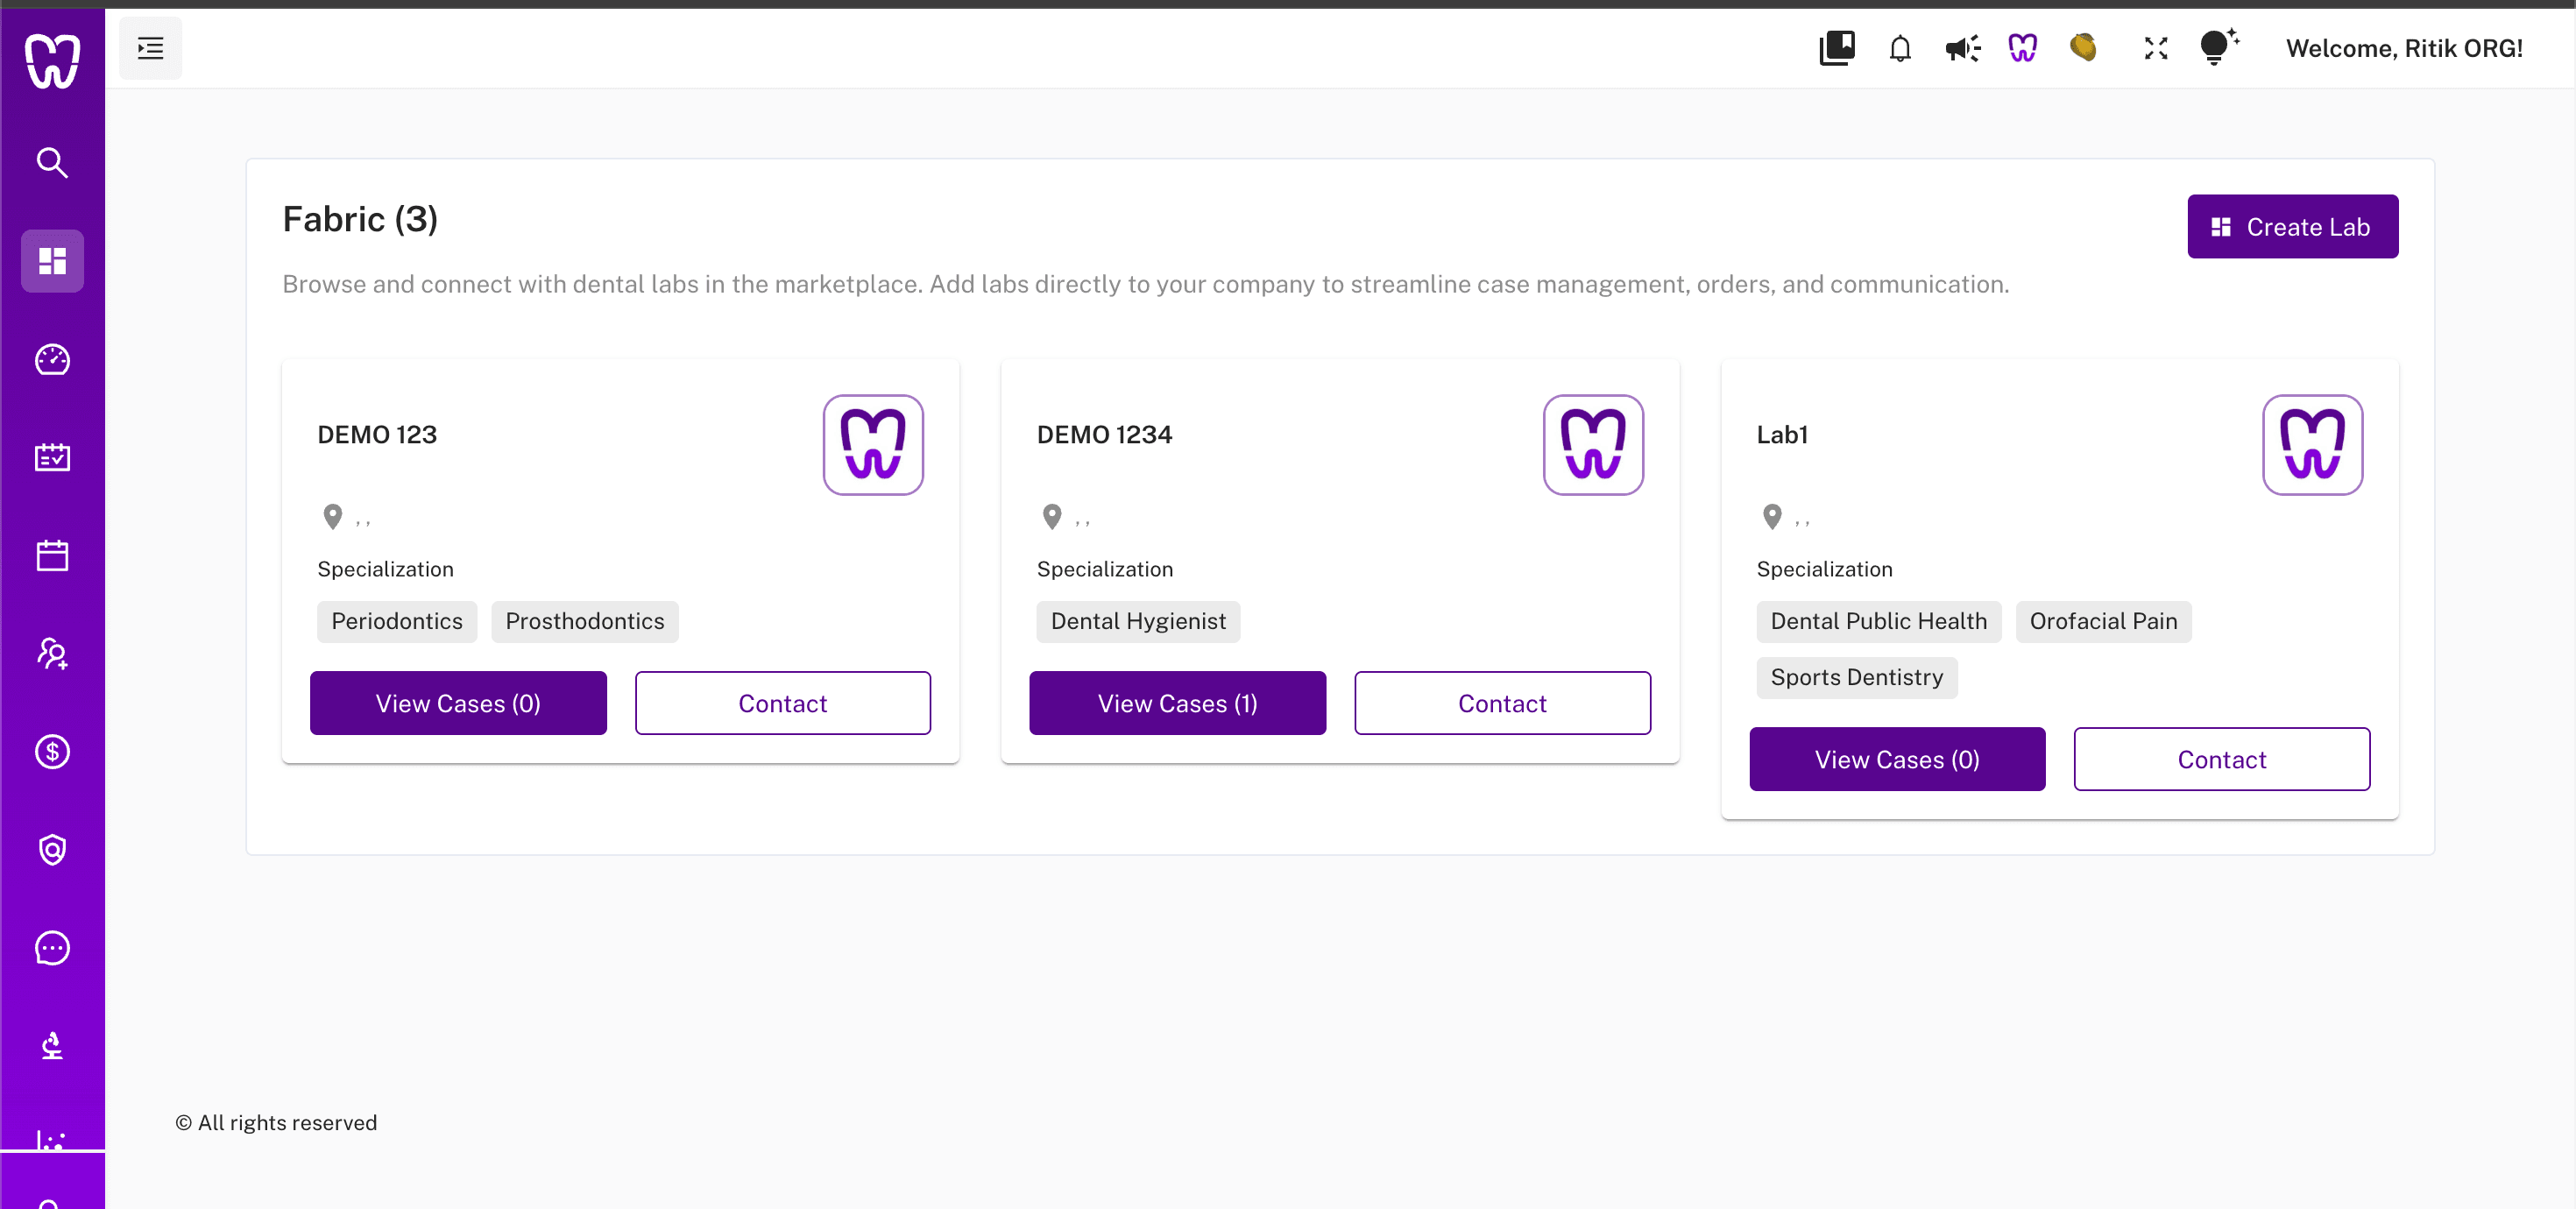The width and height of the screenshot is (2576, 1209).
Task: Click the lightbulb ideas icon
Action: tap(2218, 46)
